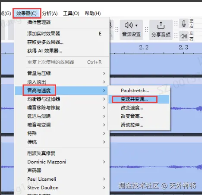
Task: Click 获得 AI 效果器... entry
Action: point(62,51)
